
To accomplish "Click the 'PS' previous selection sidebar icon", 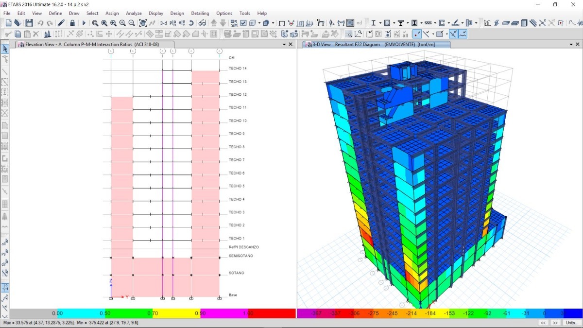I will coord(5,253).
